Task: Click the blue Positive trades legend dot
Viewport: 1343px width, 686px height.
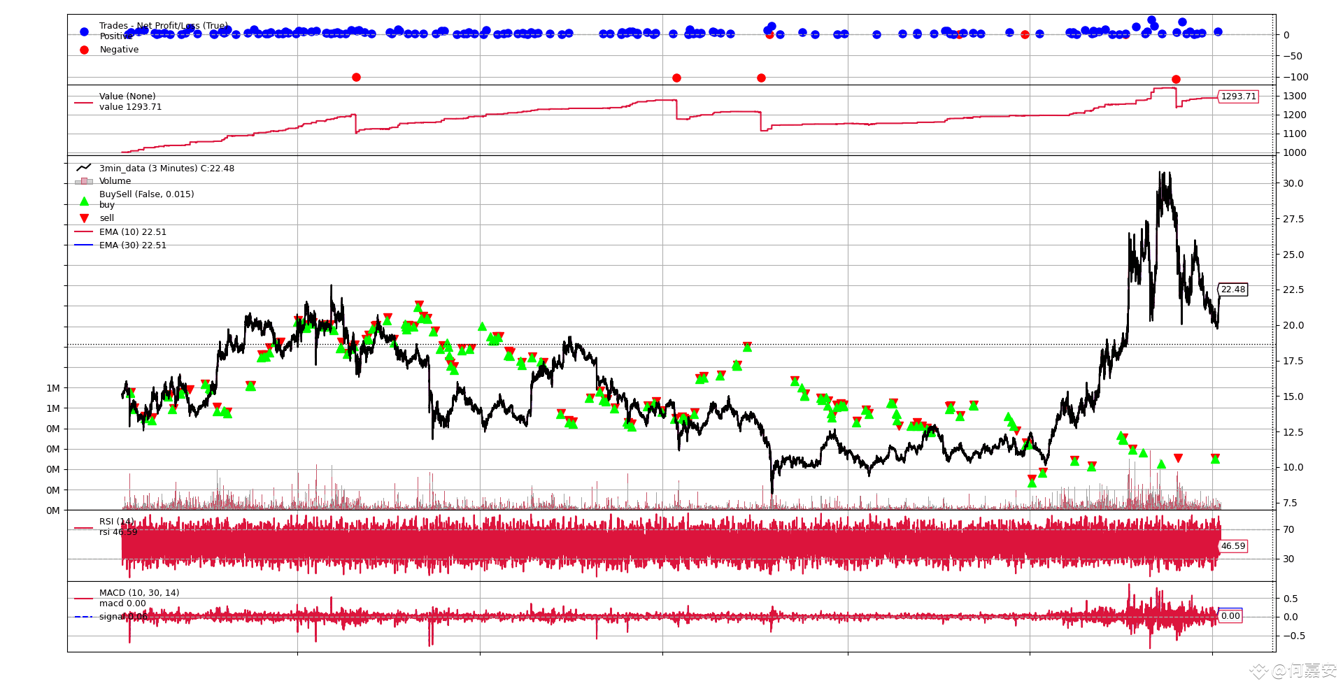Action: pos(84,31)
